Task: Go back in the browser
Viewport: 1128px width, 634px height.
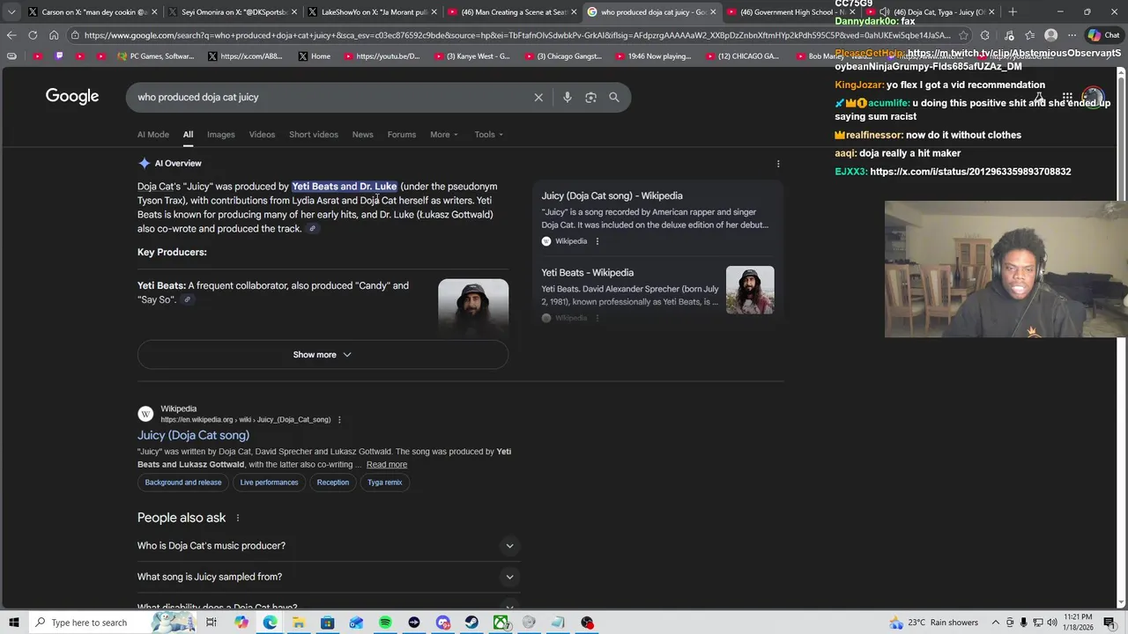Action: point(11,35)
